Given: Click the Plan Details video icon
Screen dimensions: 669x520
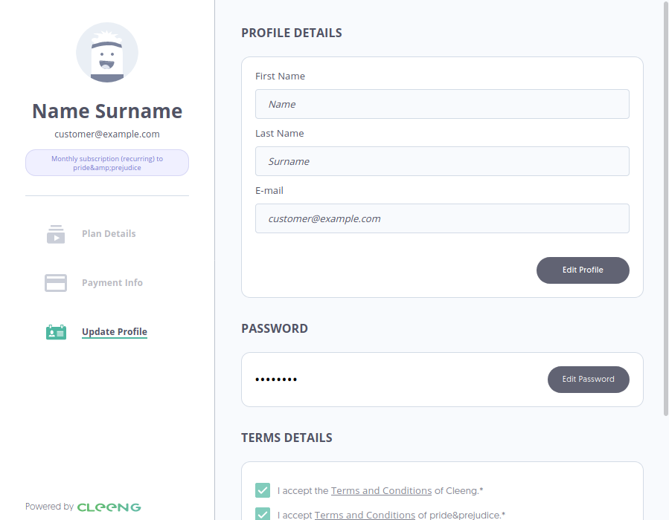Looking at the screenshot, I should coord(56,234).
